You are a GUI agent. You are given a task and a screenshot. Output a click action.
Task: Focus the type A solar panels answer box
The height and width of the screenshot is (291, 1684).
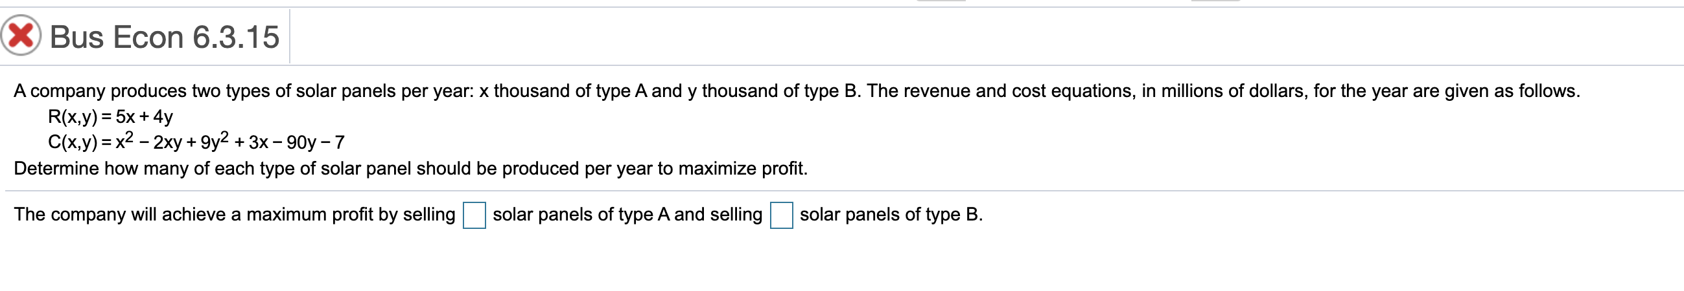(474, 215)
